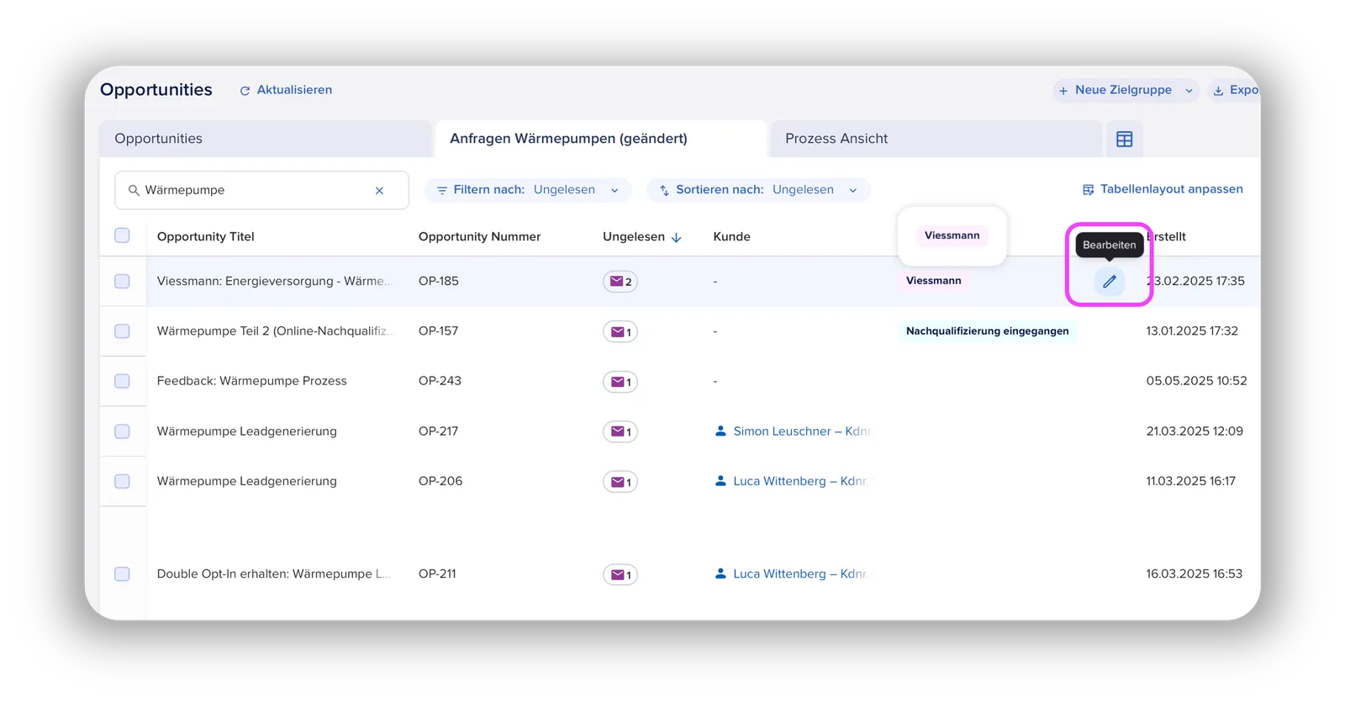The width and height of the screenshot is (1345, 703).
Task: Open Wärmepumpe Leadgenerierung title in OP-206 row
Action: pyautogui.click(x=246, y=481)
